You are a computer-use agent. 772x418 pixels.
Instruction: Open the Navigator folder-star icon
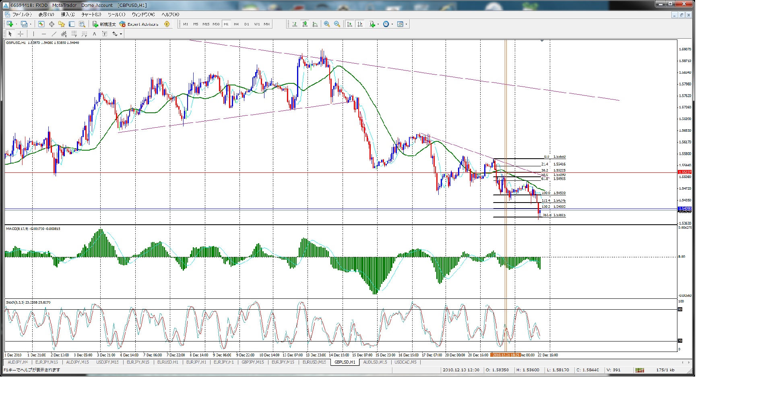point(62,24)
